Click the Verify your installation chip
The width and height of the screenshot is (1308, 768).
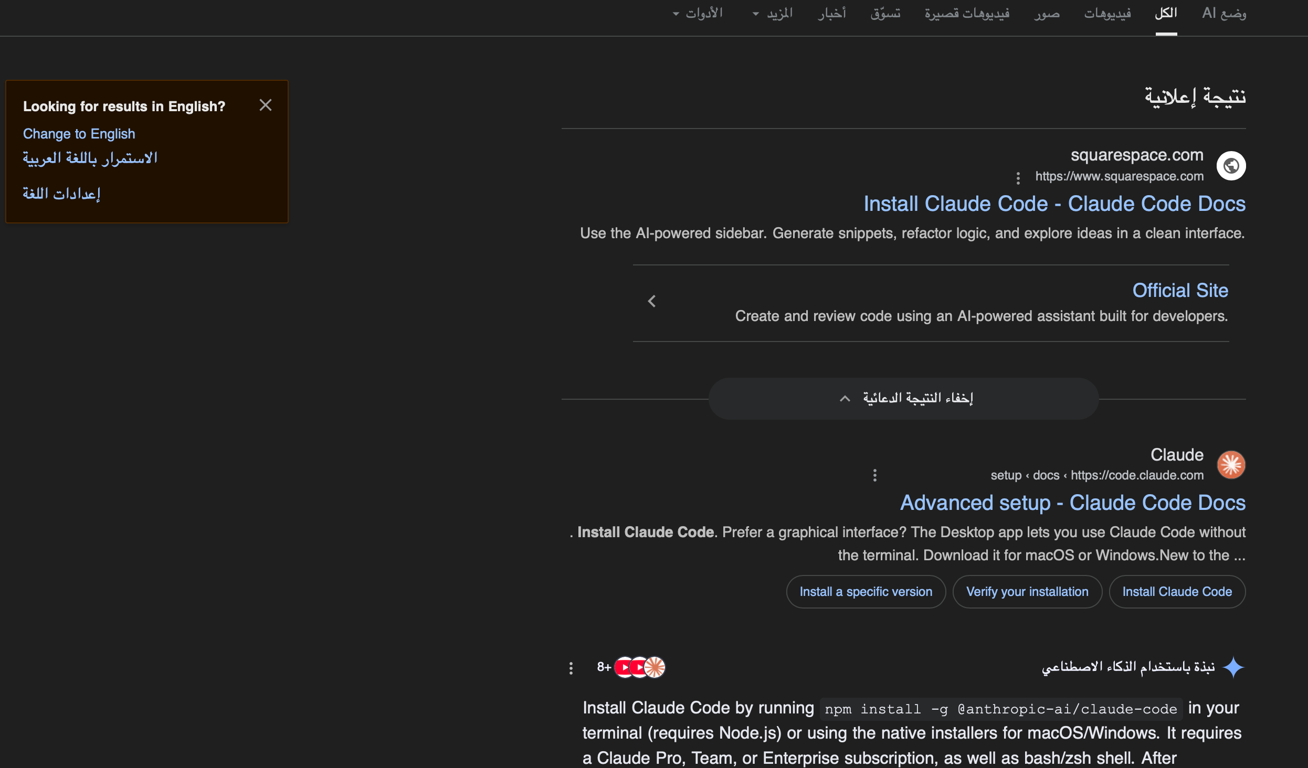tap(1027, 592)
